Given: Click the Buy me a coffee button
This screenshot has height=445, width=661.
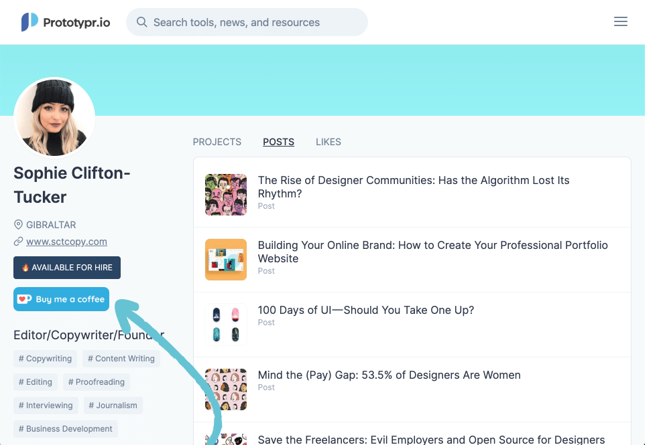Looking at the screenshot, I should coord(61,299).
